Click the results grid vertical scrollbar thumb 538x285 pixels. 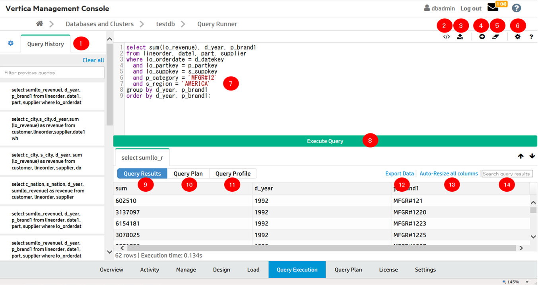[534, 210]
